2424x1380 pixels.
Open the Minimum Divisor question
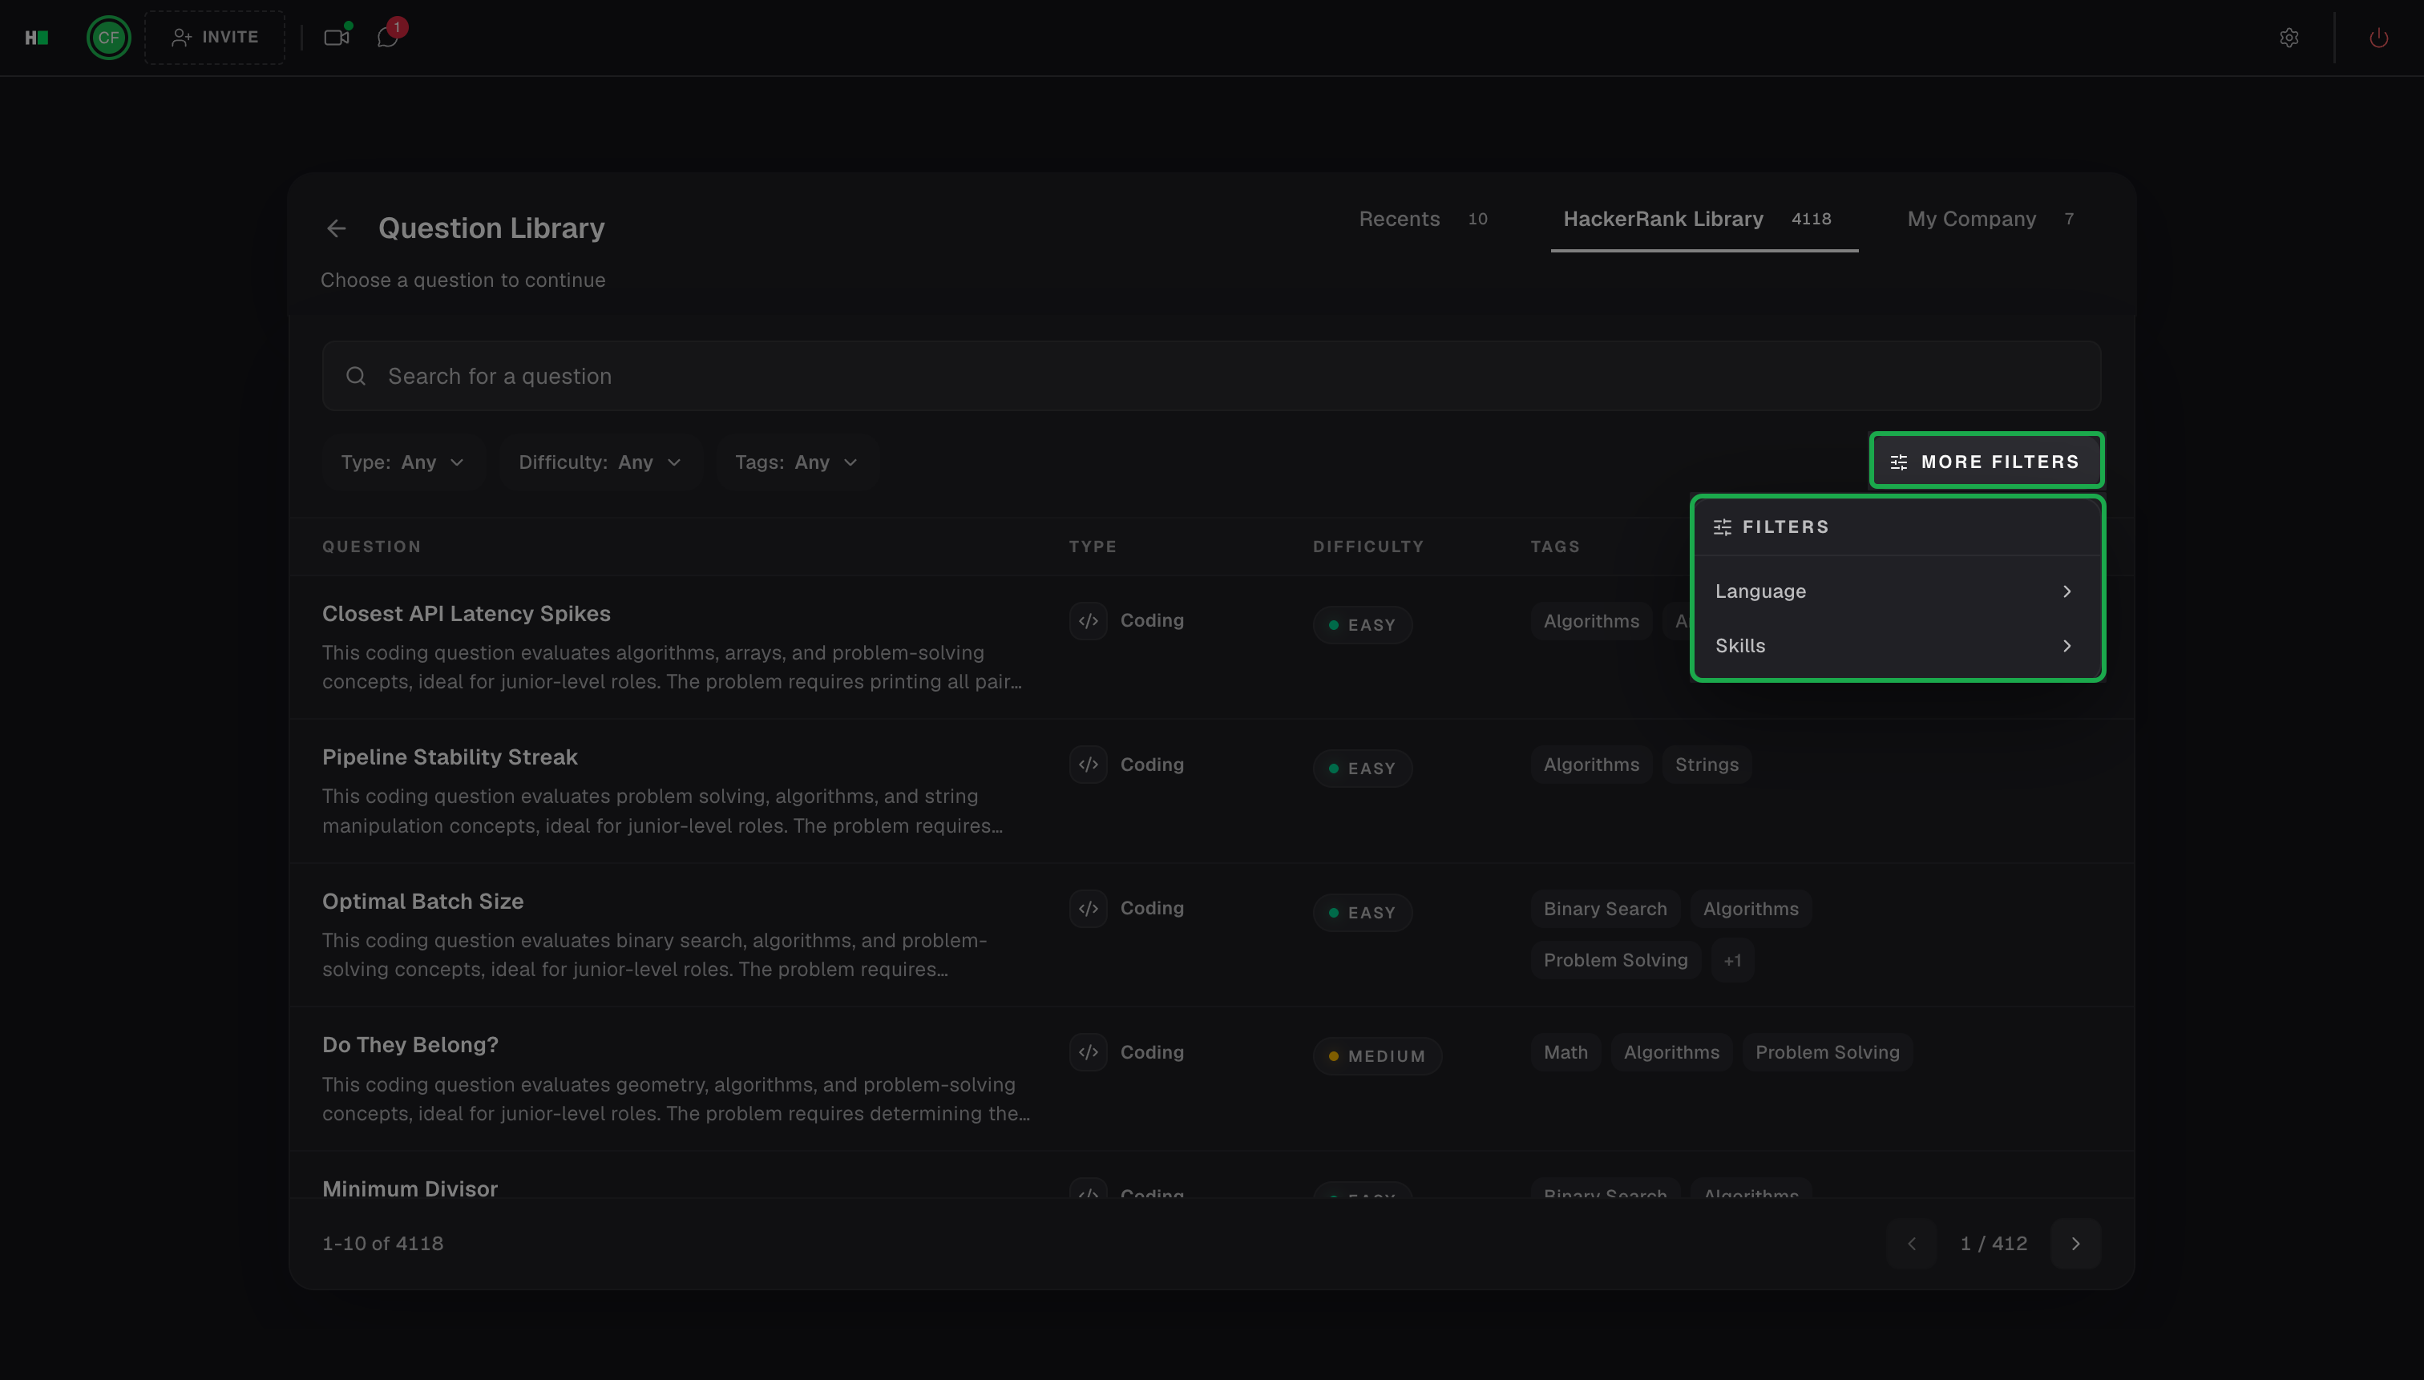(x=410, y=1188)
